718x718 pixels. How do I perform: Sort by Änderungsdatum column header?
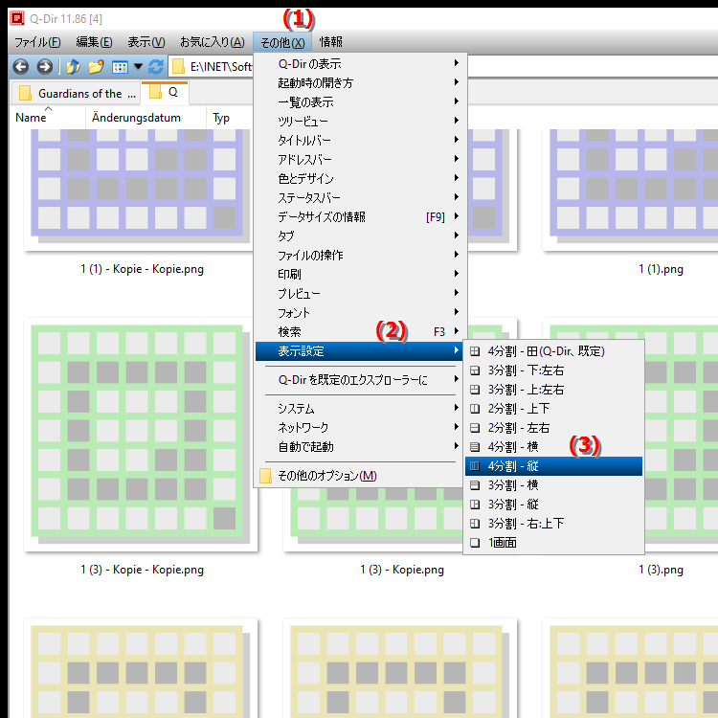pos(146,118)
